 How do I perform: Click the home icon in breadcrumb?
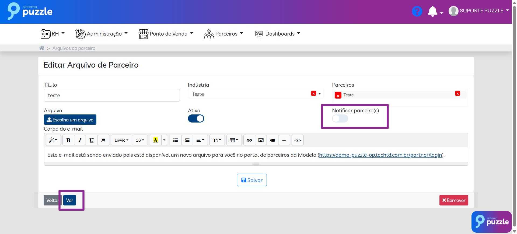pyautogui.click(x=41, y=48)
